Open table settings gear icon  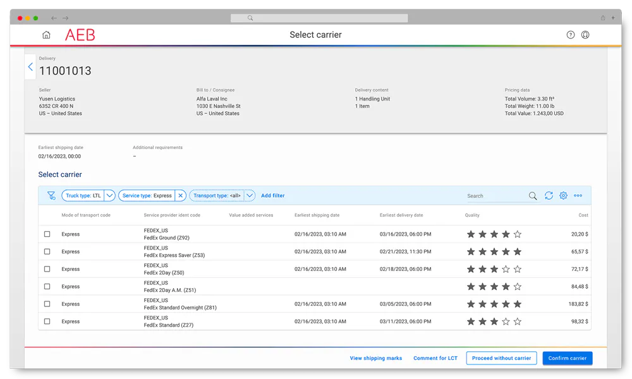coord(563,195)
